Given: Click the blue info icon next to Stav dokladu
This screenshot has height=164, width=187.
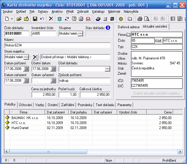Looking at the screenshot, I should [108, 28].
